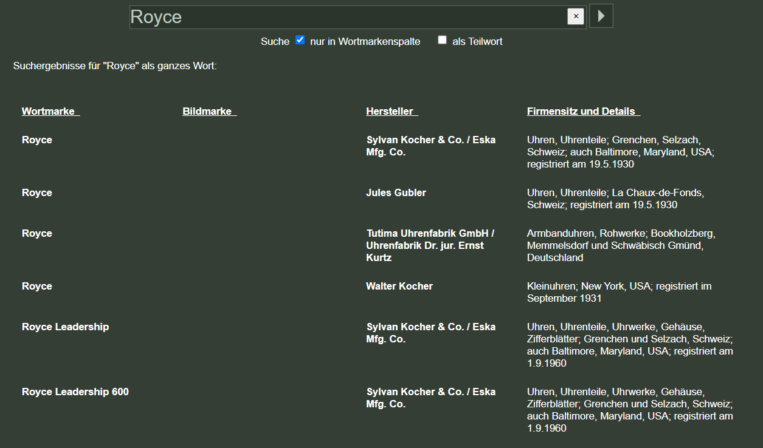Click Royce wordmark in Walter Kocher row
The height and width of the screenshot is (448, 763).
pos(37,286)
